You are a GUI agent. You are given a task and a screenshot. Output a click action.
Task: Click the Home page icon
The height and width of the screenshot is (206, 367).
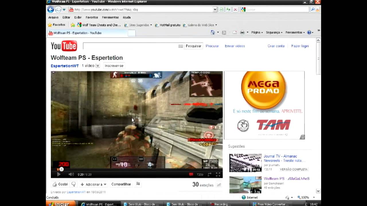[x=212, y=33]
